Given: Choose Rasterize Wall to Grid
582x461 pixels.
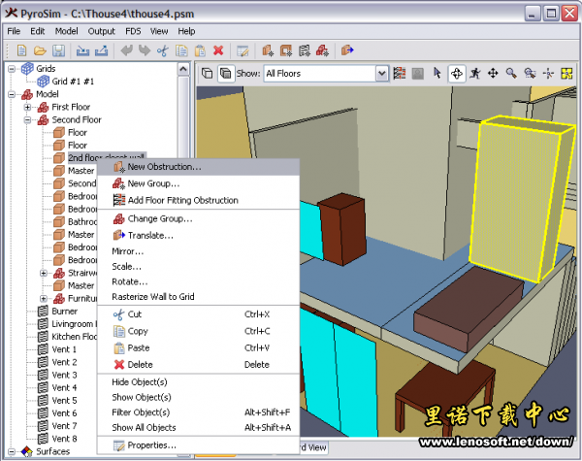Looking at the screenshot, I should tap(199, 297).
